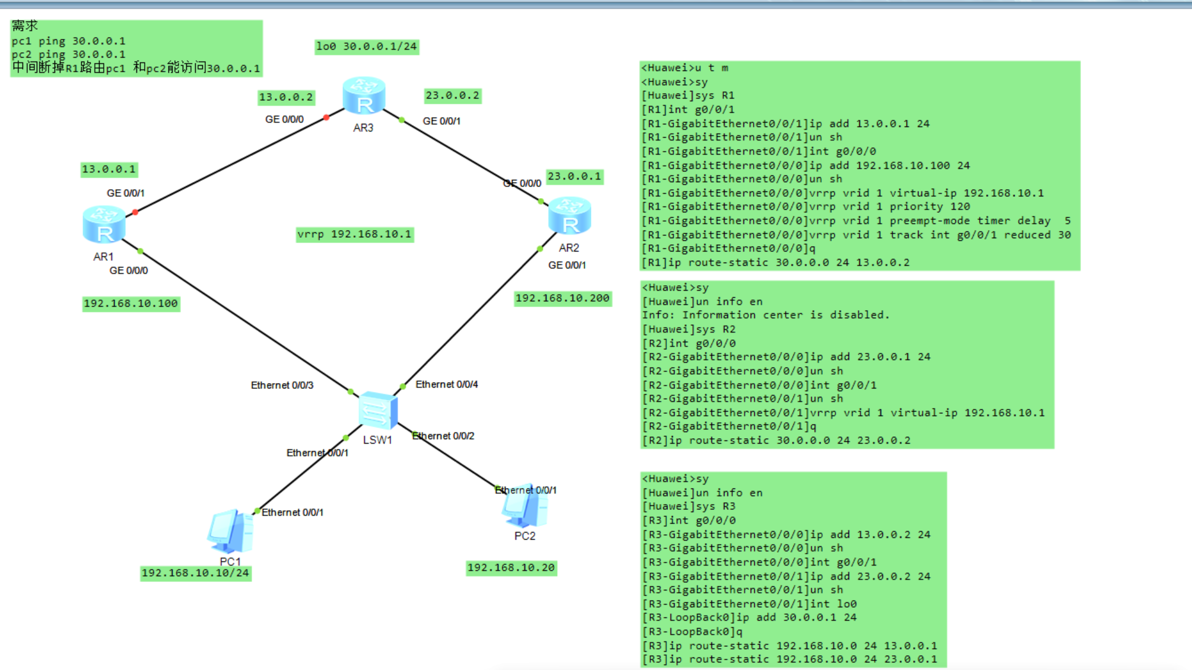Click the '13.0.0.1' address label
Screen dimensions: 1192x670
click(109, 170)
